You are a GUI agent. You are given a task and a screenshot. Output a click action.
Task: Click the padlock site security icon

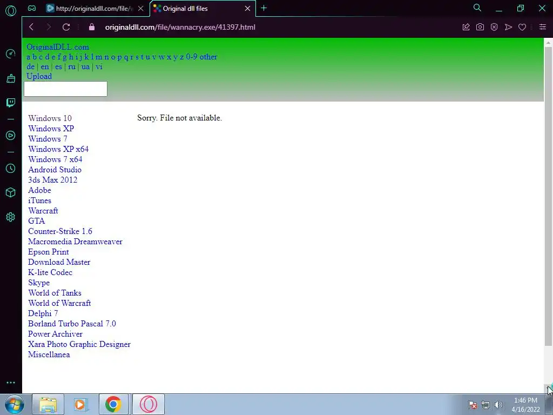coord(92,27)
